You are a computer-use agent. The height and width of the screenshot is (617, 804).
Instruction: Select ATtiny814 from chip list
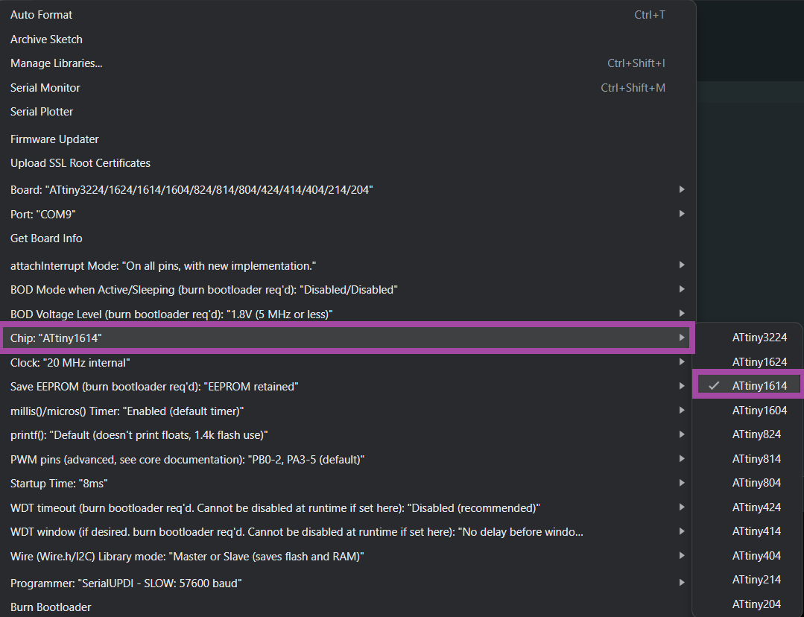(756, 459)
